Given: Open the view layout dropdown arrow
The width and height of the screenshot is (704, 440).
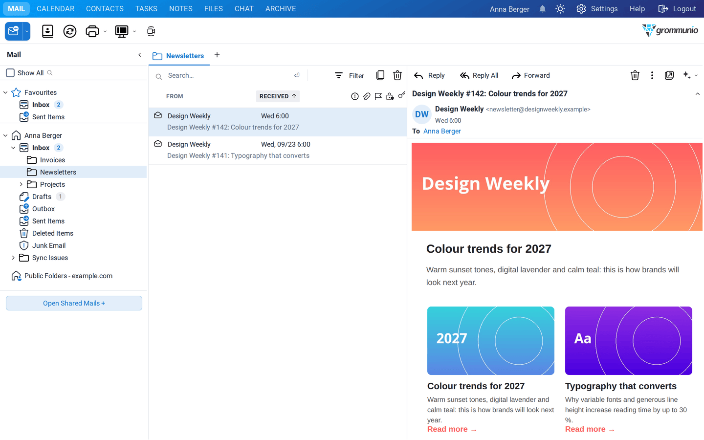Looking at the screenshot, I should [x=134, y=32].
